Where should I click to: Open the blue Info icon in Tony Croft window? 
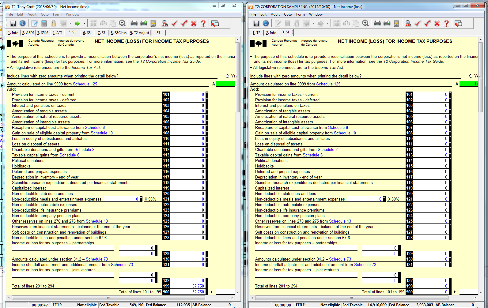[x=23, y=23]
